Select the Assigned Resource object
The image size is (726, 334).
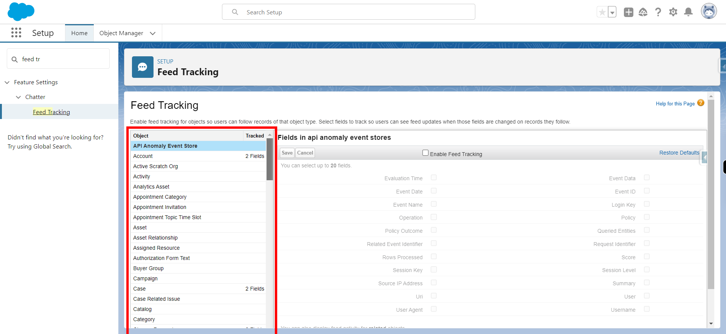[198, 248]
